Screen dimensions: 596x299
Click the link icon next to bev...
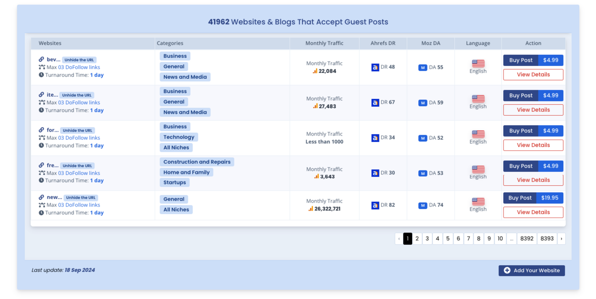(x=42, y=60)
